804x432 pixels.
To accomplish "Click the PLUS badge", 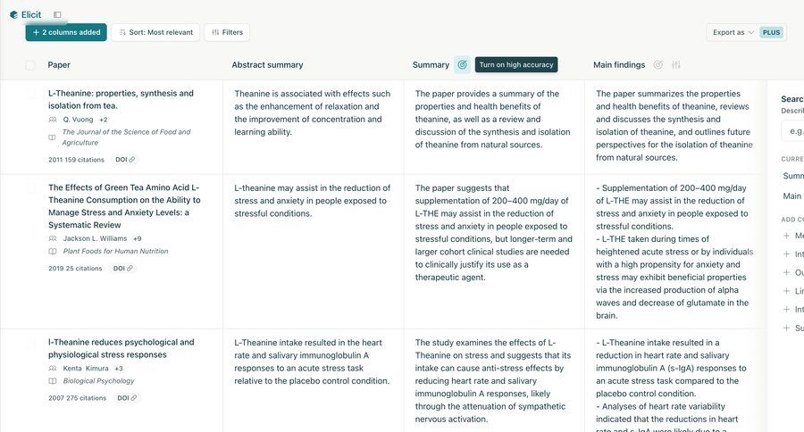I will click(771, 32).
